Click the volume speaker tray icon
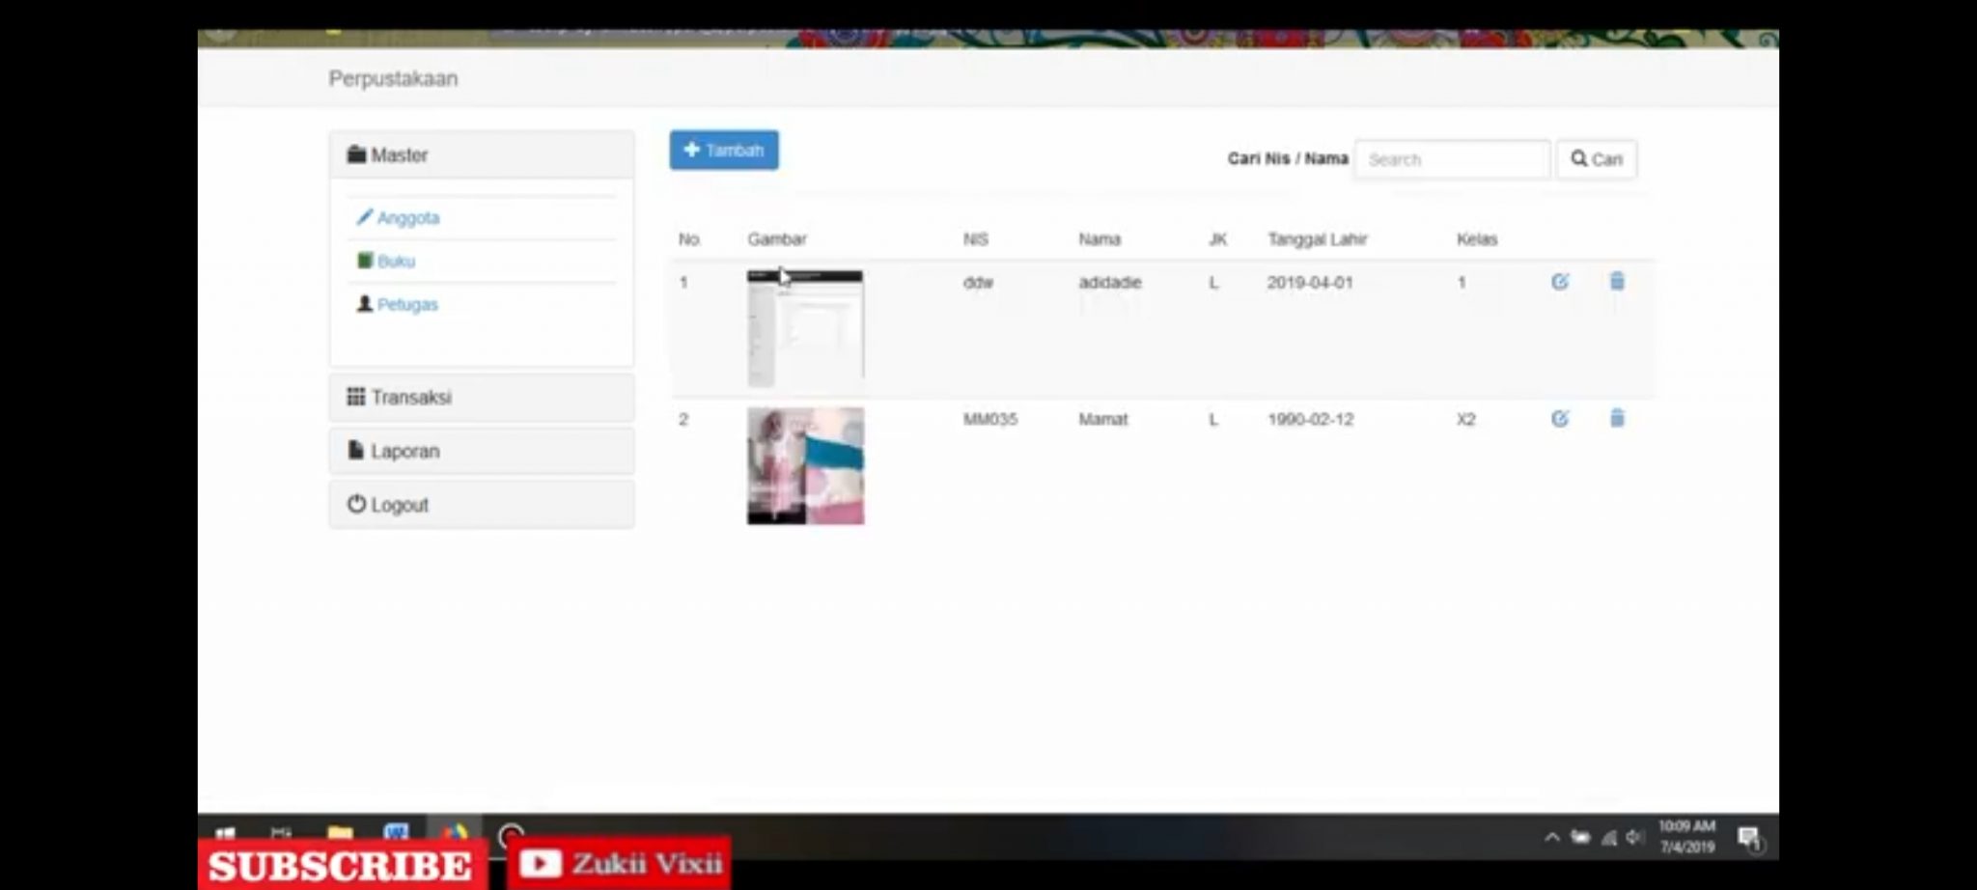Screen dimensions: 1977x890 pyautogui.click(x=1633, y=837)
